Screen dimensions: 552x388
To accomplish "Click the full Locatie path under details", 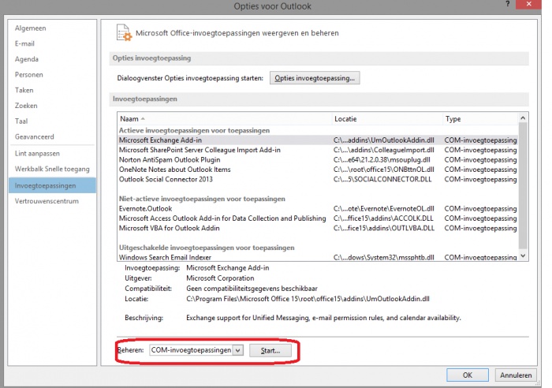I will point(308,299).
